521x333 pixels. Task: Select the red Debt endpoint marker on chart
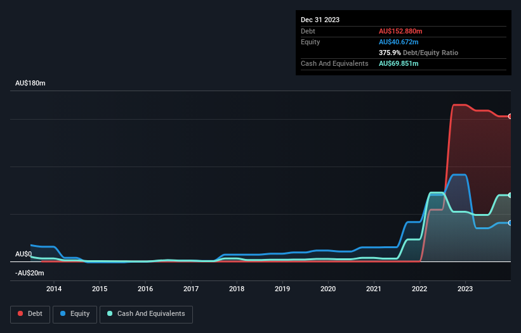[x=510, y=116]
